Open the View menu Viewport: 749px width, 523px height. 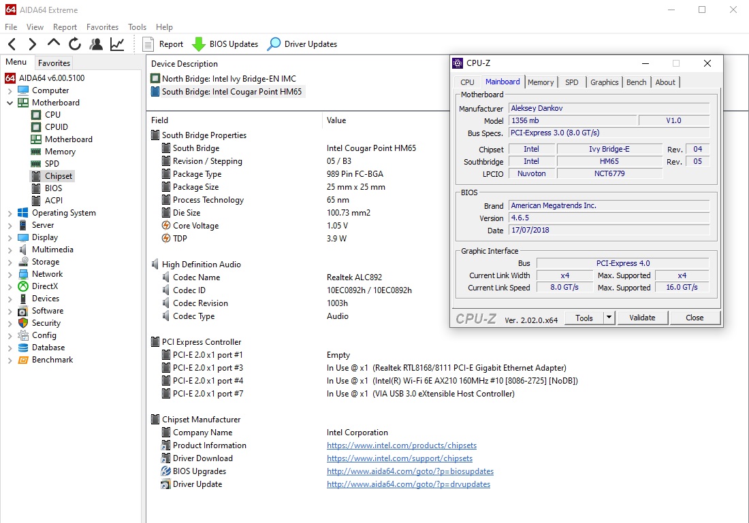(35, 27)
